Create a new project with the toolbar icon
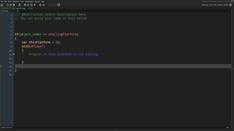 coord(7,5)
